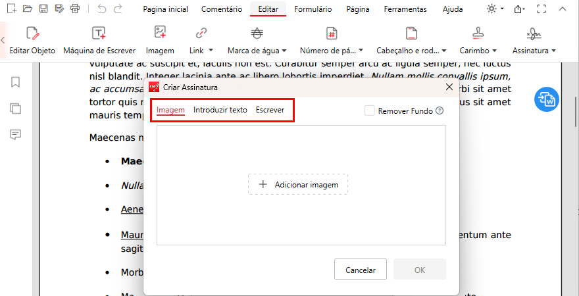Create a new document via the new file icon

pyautogui.click(x=13, y=9)
